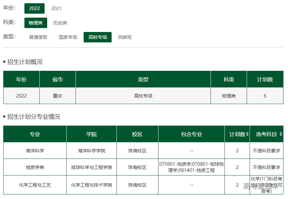Switch year filter to 2021

point(56,8)
